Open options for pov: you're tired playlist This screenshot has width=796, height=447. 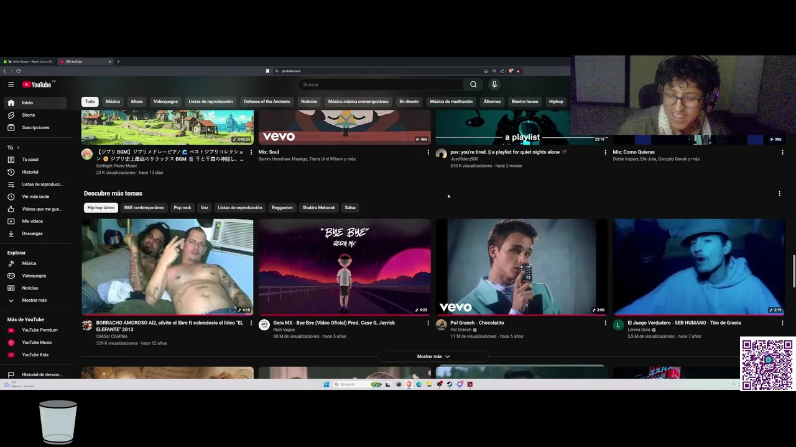coord(605,152)
